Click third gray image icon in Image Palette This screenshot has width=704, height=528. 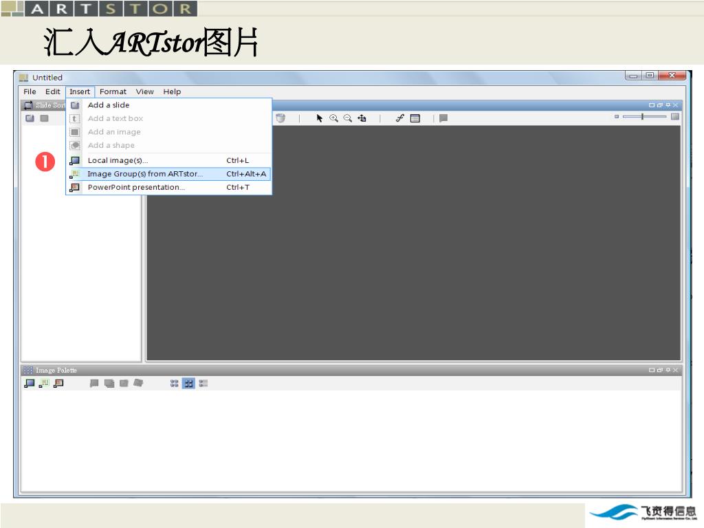(124, 384)
